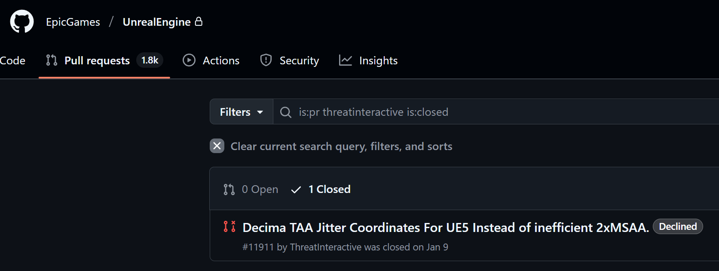Click the Declined label
The height and width of the screenshot is (271, 719).
coord(678,226)
